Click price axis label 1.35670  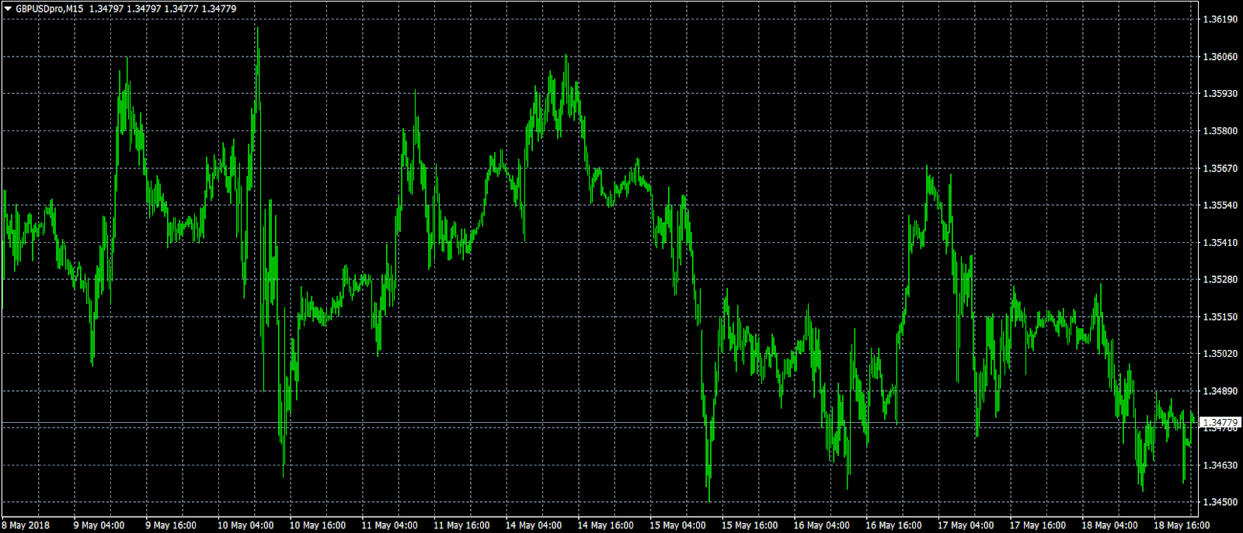pos(1220,168)
